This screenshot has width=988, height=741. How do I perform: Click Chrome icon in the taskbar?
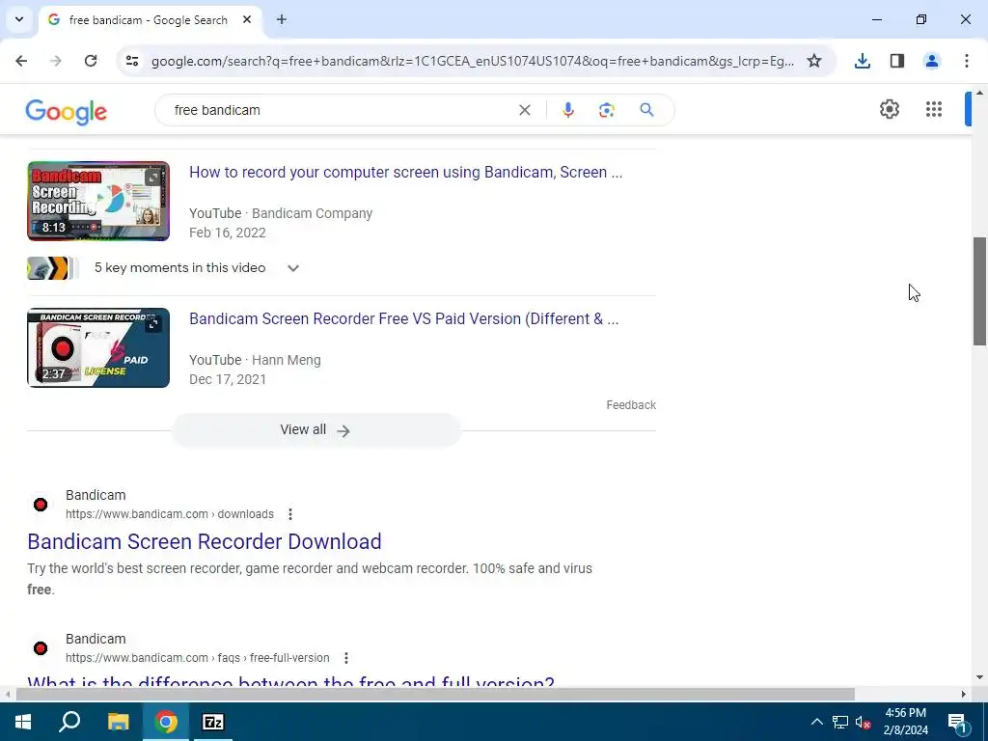point(166,722)
